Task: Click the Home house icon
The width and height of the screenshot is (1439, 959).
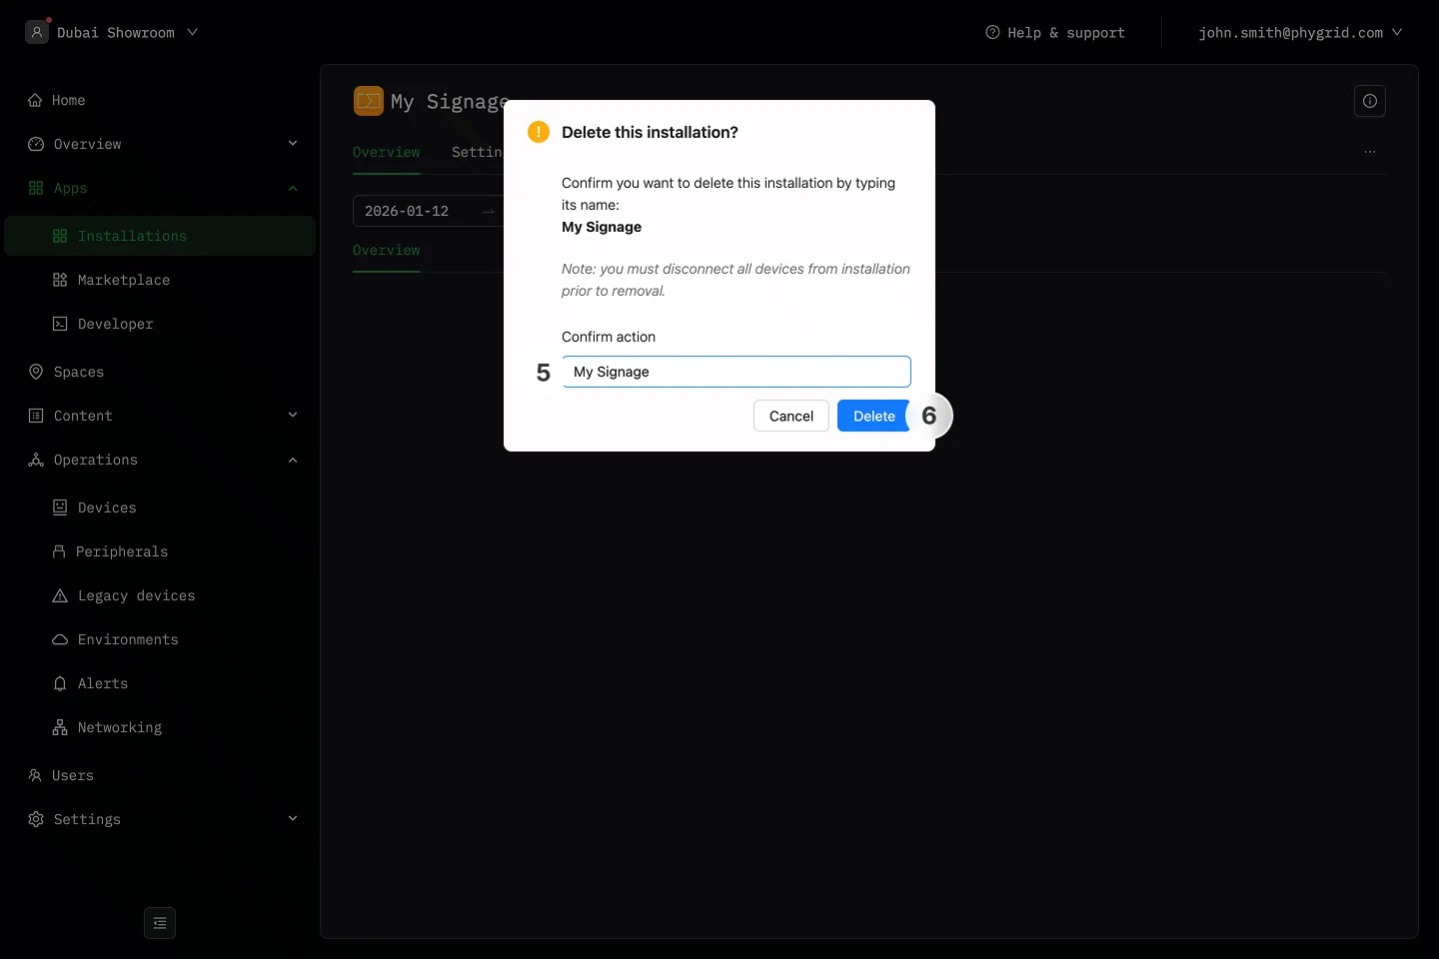Action: [35, 100]
